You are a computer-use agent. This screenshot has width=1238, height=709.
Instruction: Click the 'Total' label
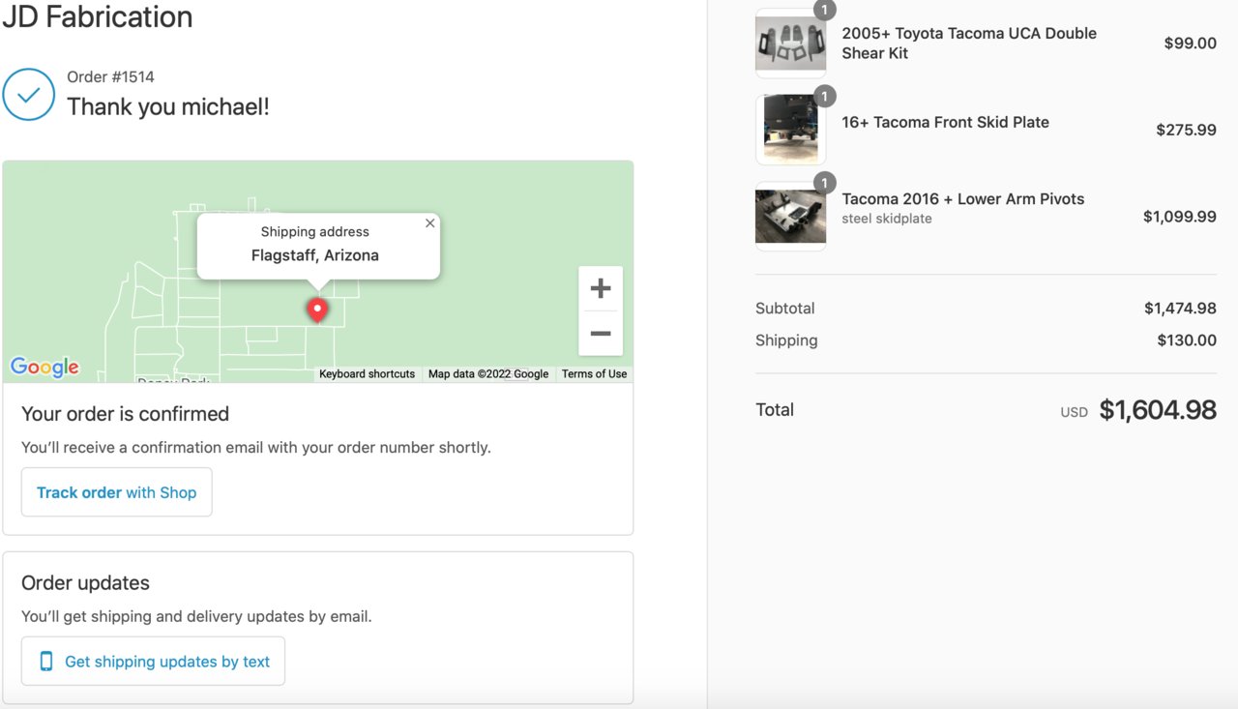(775, 410)
